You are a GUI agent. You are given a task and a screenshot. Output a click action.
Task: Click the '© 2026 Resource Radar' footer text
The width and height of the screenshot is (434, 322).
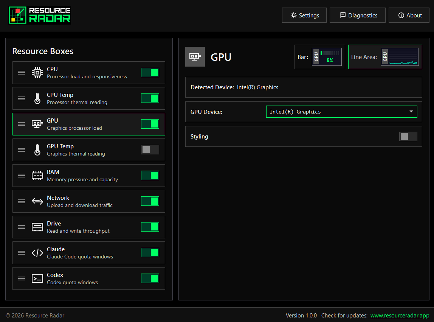[x=35, y=315]
